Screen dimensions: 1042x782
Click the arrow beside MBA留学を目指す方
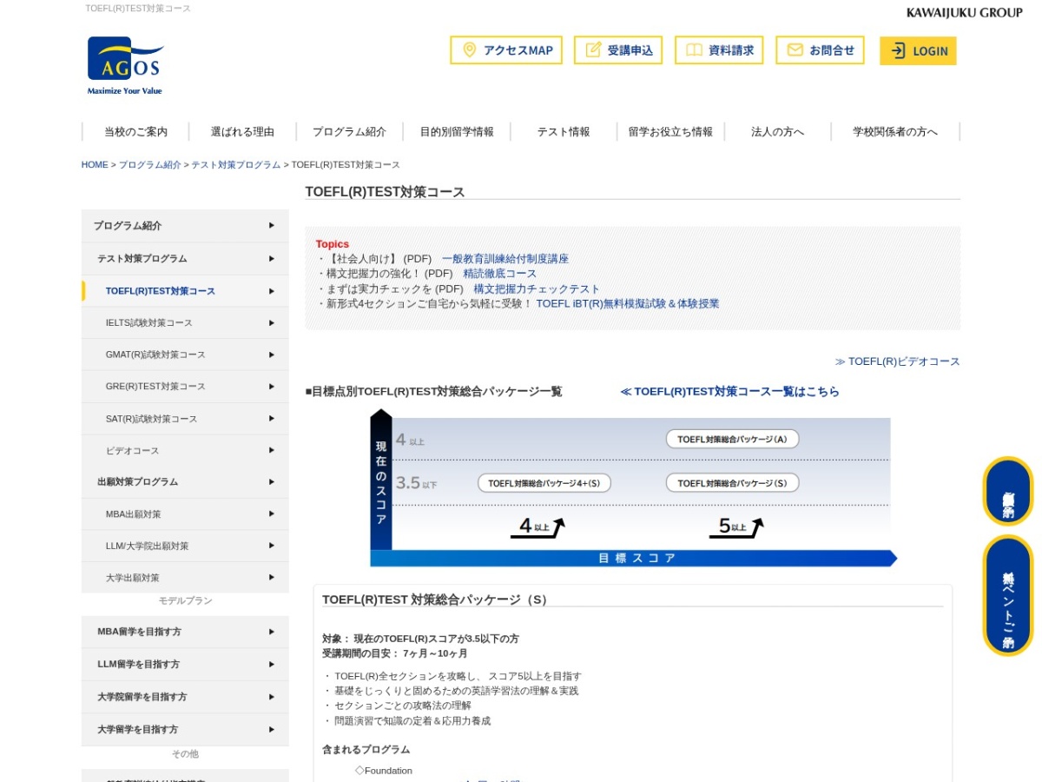tap(272, 632)
